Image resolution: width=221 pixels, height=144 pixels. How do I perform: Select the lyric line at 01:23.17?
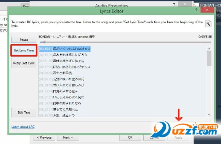click(x=59, y=109)
